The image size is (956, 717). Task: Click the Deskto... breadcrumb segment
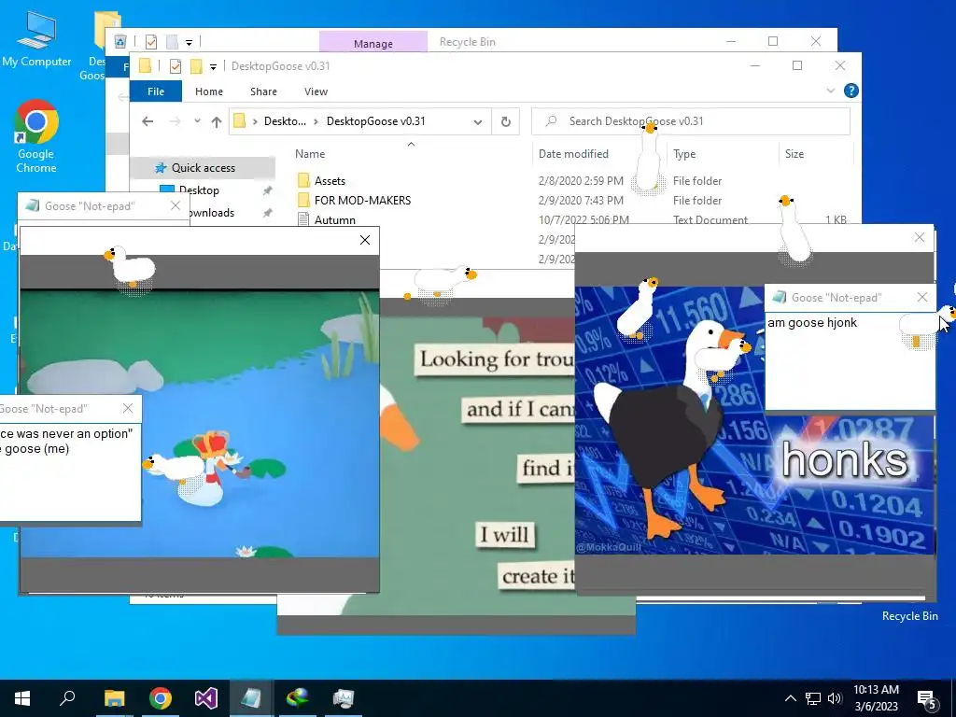point(285,121)
